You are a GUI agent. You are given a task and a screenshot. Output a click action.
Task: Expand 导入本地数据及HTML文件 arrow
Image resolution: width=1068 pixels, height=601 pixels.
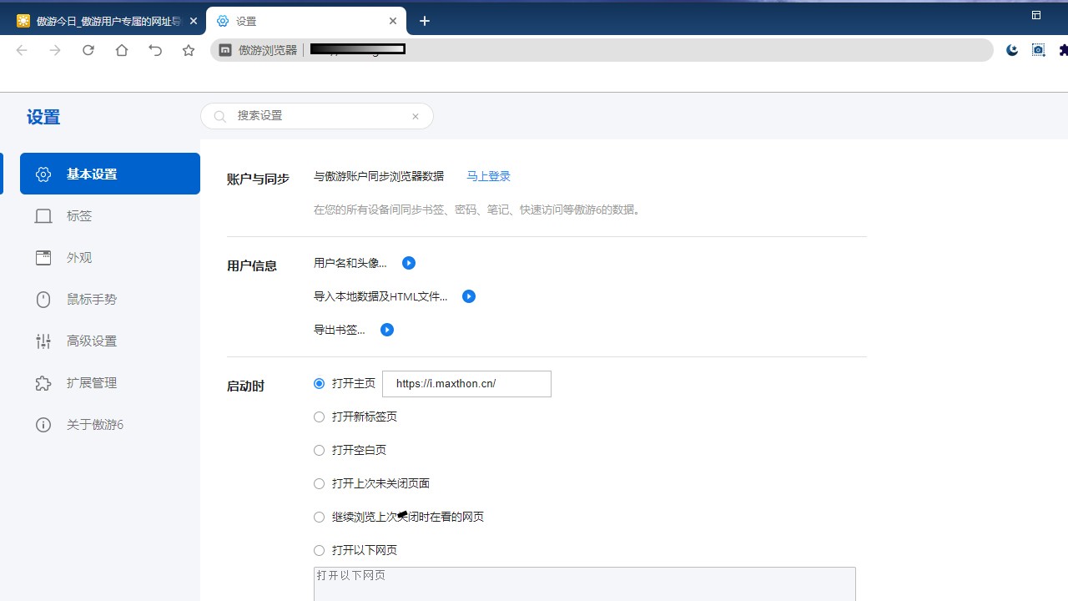click(469, 296)
